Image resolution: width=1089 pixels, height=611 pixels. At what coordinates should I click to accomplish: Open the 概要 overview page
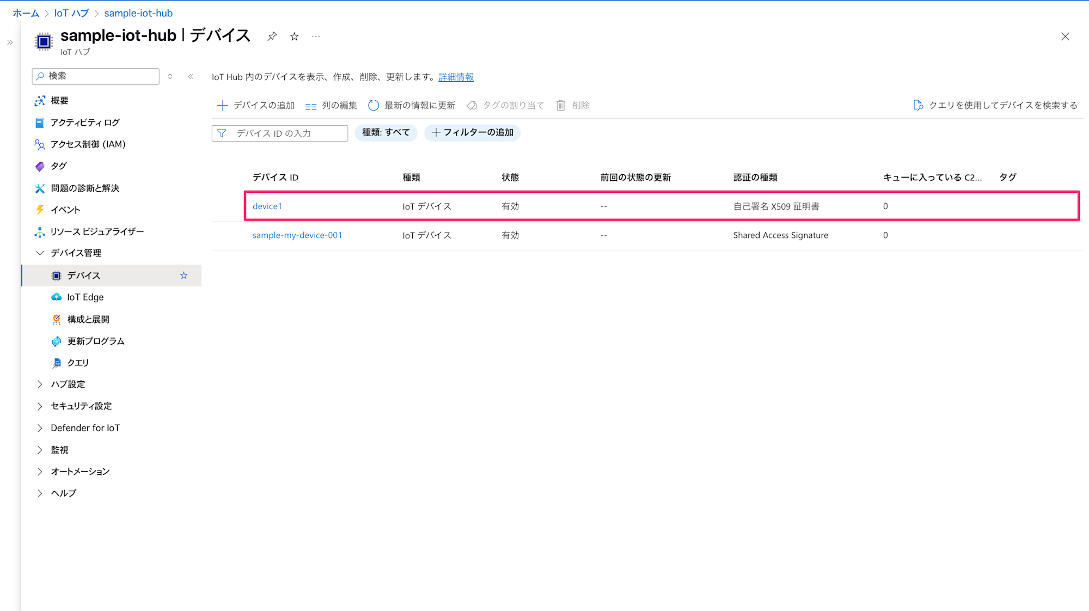click(60, 101)
